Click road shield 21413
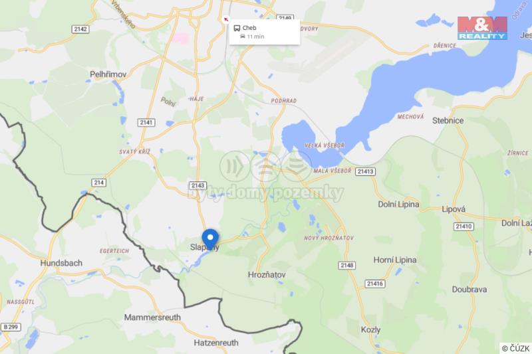 tap(365, 171)
